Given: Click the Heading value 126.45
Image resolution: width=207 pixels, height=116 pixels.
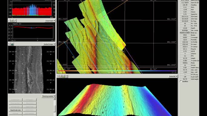Looking at the screenshot, I should (x=185, y=5).
